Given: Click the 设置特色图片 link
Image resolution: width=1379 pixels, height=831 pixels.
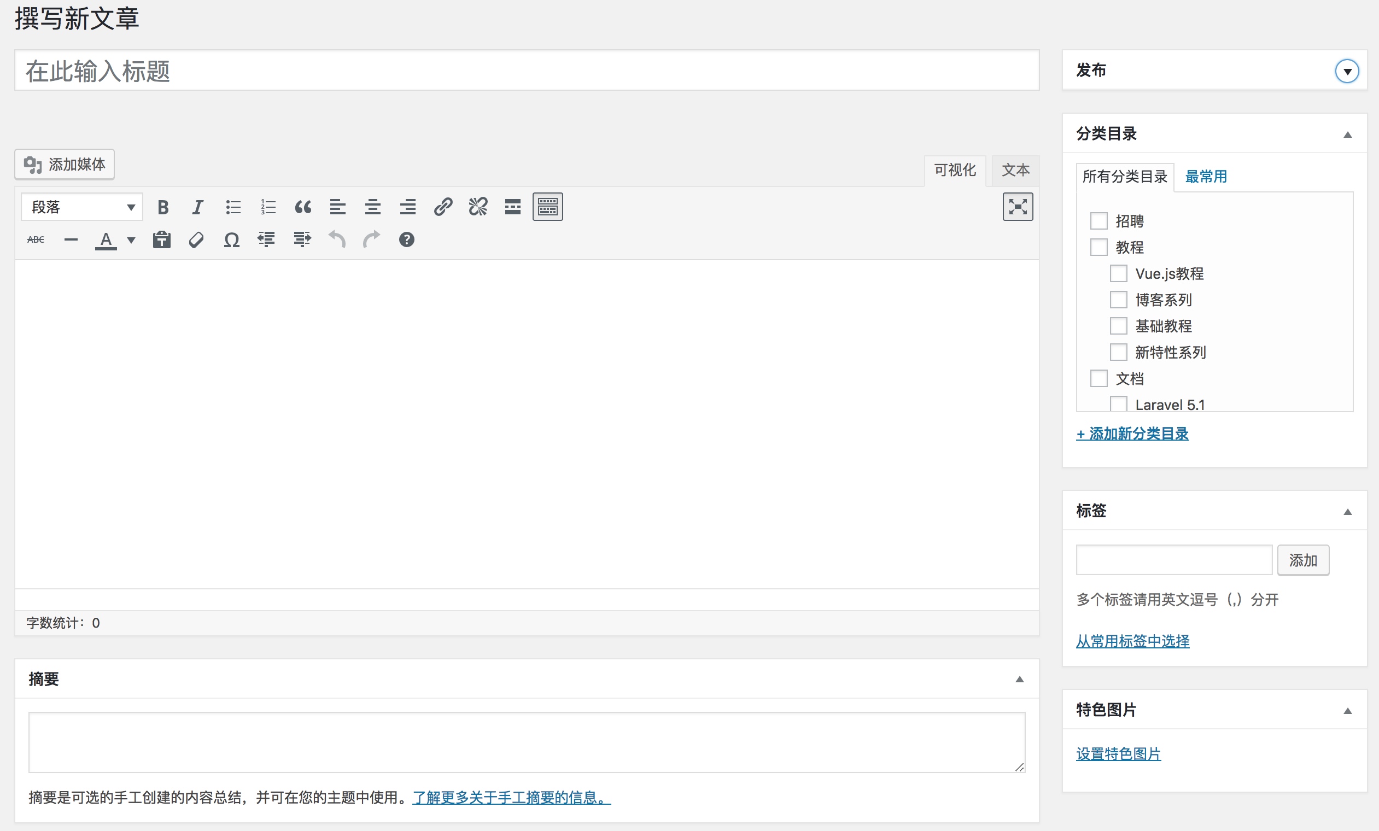Looking at the screenshot, I should (x=1118, y=754).
